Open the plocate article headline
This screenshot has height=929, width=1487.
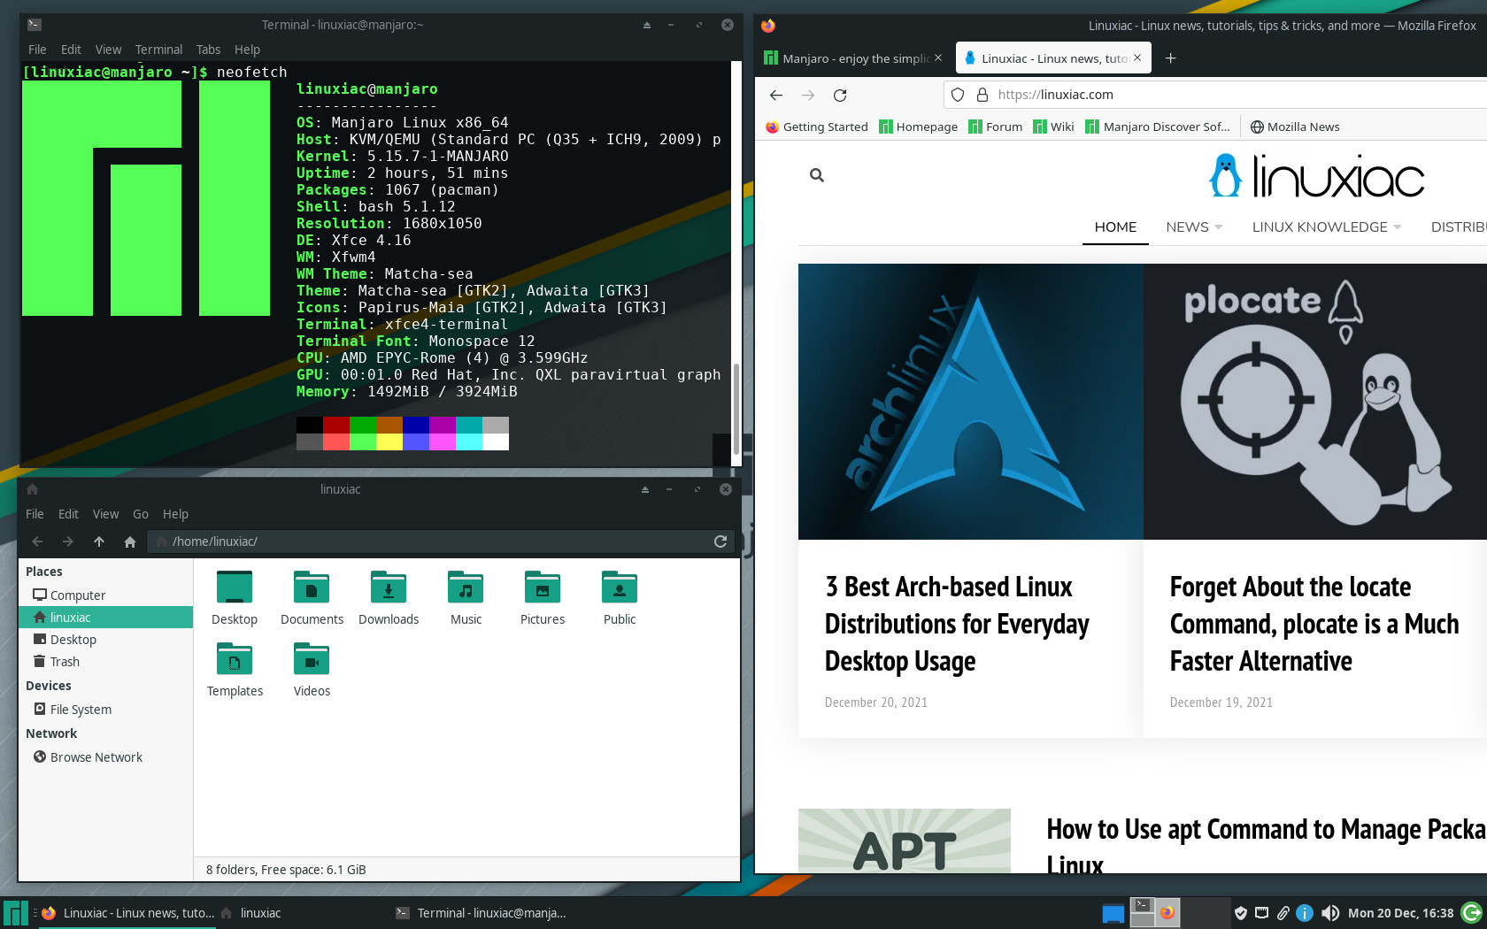tap(1314, 624)
